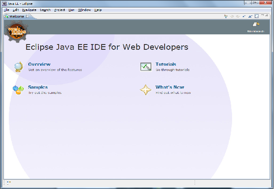Open the What's New link
Viewport: 274px width, 189px height.
pyautogui.click(x=170, y=87)
